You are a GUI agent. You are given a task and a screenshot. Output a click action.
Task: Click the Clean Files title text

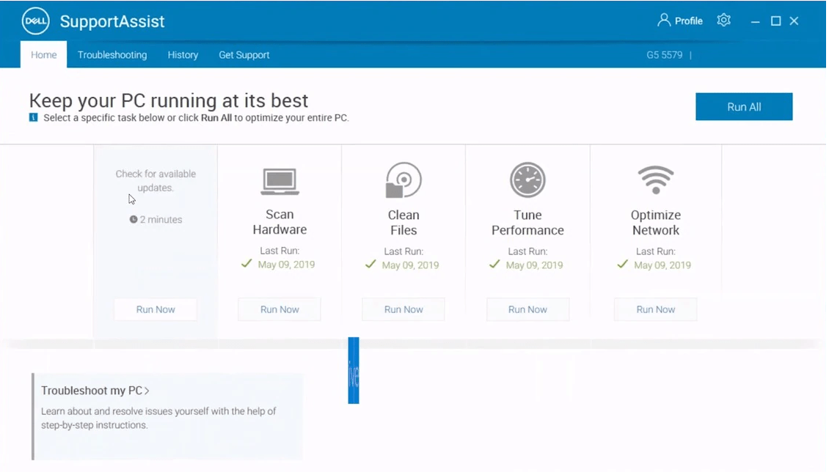403,222
